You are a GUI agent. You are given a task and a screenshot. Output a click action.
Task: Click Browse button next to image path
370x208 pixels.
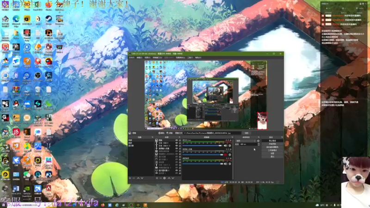[x=247, y=133]
